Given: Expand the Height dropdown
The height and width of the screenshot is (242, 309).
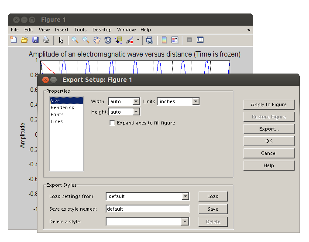Looking at the screenshot, I should [x=136, y=112].
